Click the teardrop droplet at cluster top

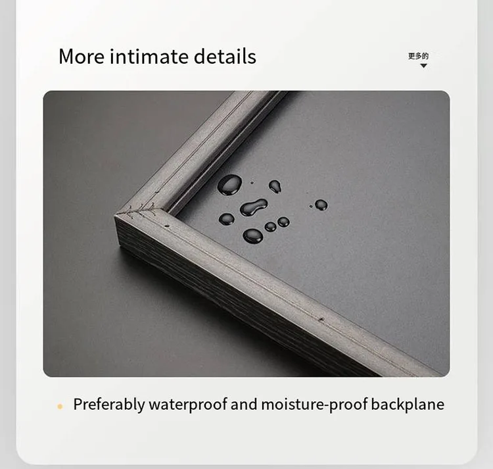(x=275, y=186)
